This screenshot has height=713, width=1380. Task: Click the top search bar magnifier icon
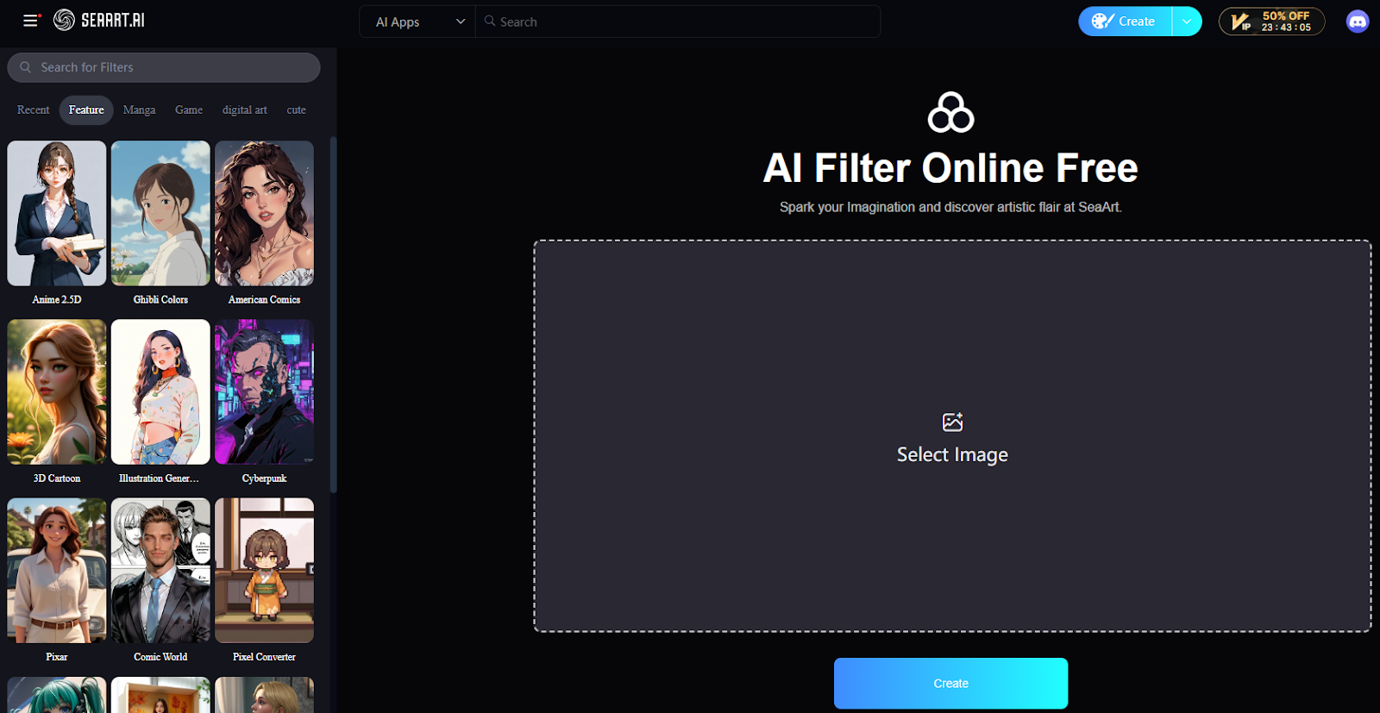click(490, 22)
